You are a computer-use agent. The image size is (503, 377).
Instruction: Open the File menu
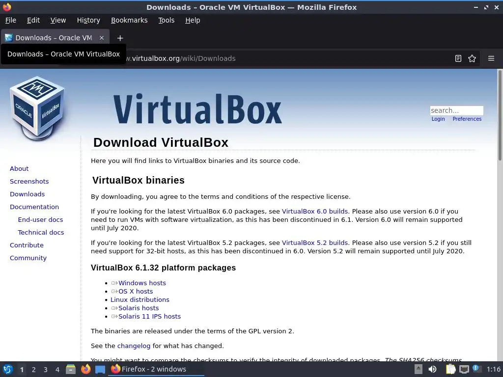[x=11, y=20]
